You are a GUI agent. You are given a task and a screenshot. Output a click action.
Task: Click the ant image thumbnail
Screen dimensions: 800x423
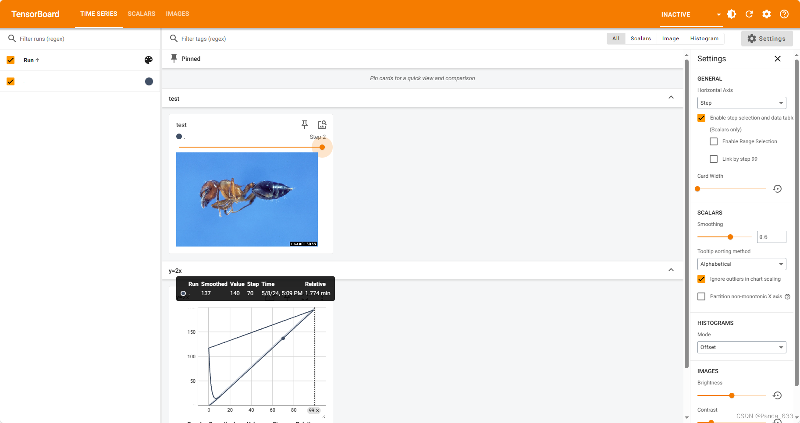[247, 199]
